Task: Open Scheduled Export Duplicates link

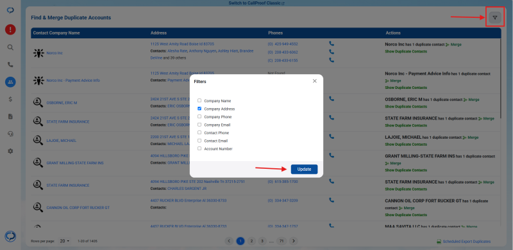Action: 467,242
